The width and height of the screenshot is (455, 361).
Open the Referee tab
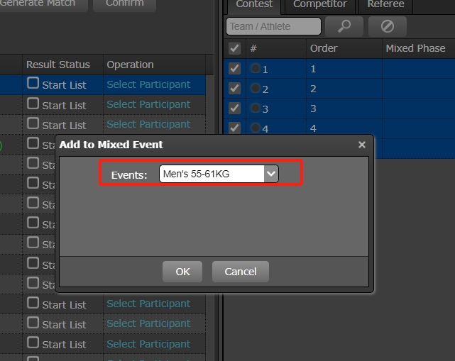click(385, 4)
